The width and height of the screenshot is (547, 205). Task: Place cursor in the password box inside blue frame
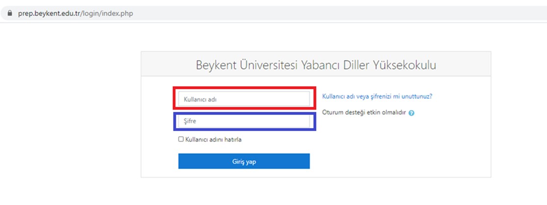(x=244, y=121)
